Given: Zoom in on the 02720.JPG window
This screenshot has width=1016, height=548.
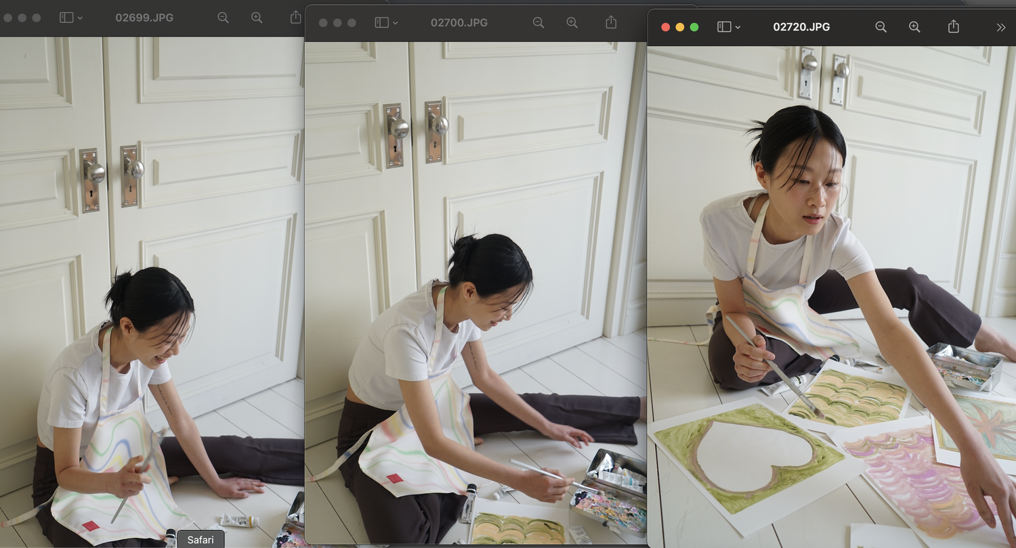Looking at the screenshot, I should tap(914, 27).
